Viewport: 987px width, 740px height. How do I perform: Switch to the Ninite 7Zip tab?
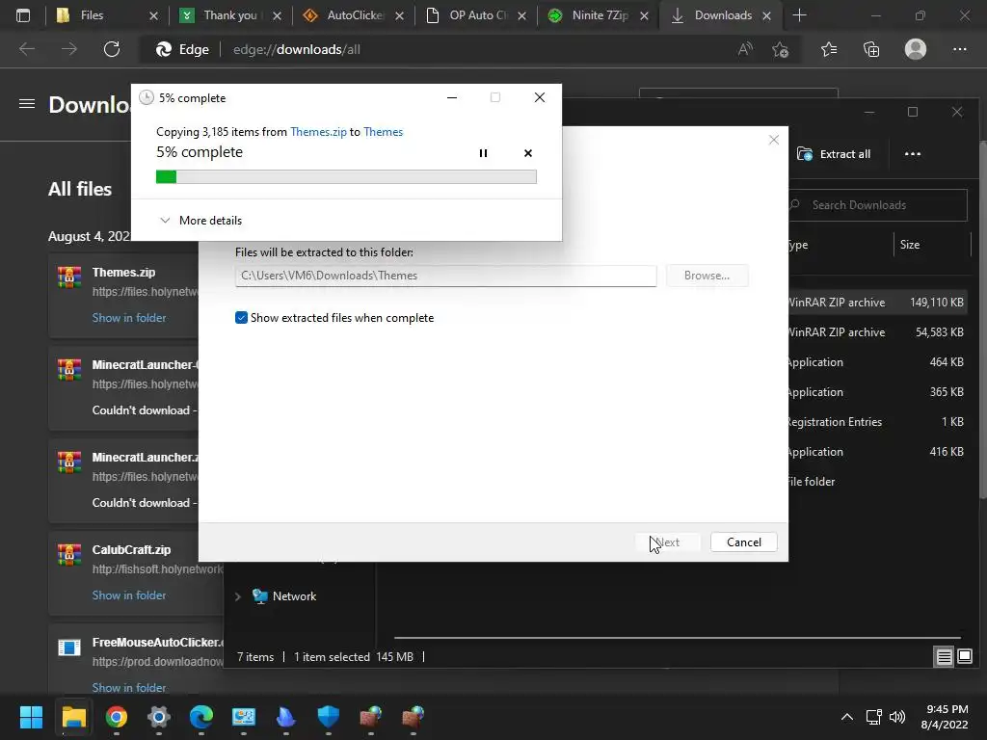[599, 15]
